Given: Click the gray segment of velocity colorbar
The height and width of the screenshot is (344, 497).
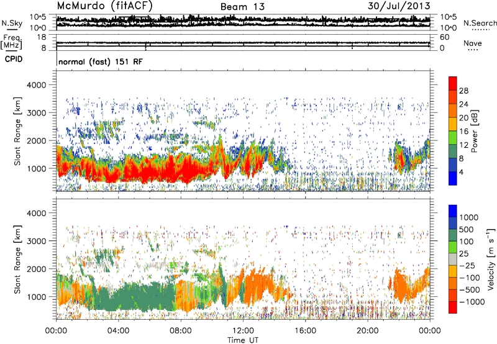Looking at the screenshot, I should click(453, 259).
